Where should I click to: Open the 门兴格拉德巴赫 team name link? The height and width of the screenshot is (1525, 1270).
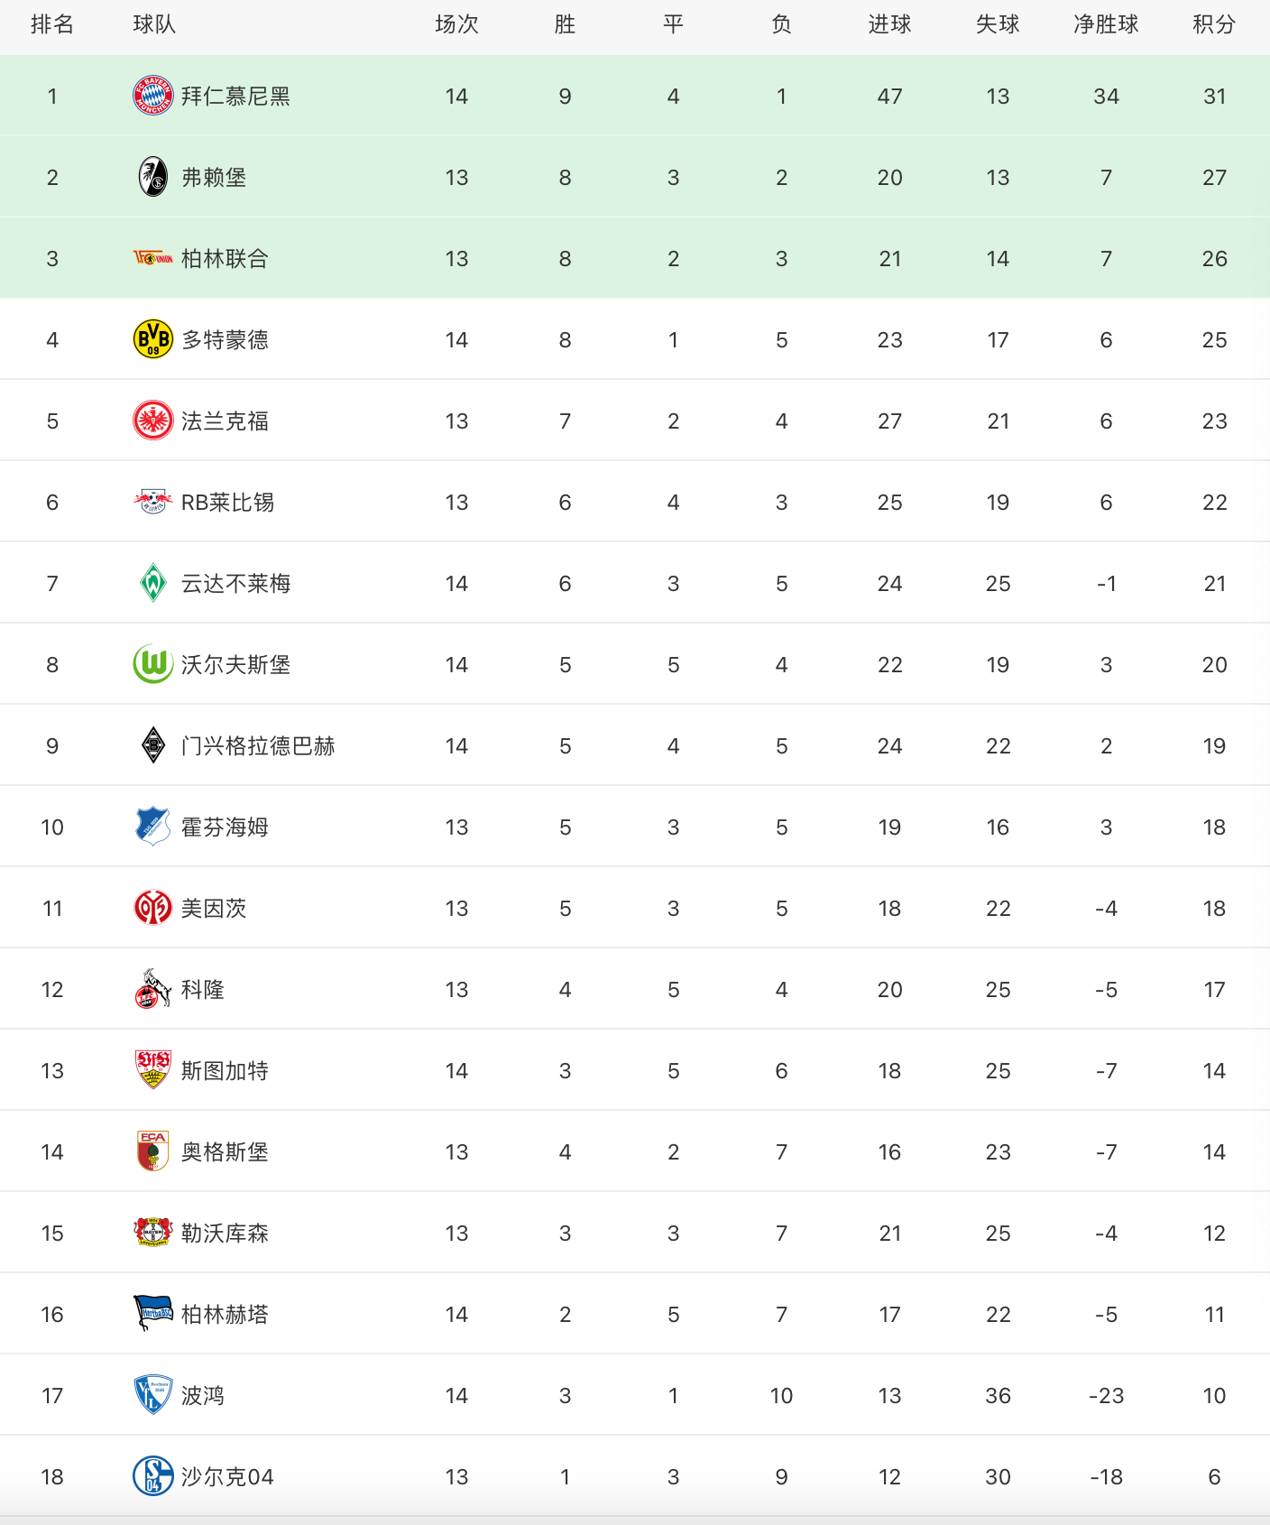click(258, 745)
